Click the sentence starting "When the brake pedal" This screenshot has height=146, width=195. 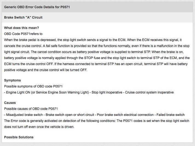pos(93,40)
